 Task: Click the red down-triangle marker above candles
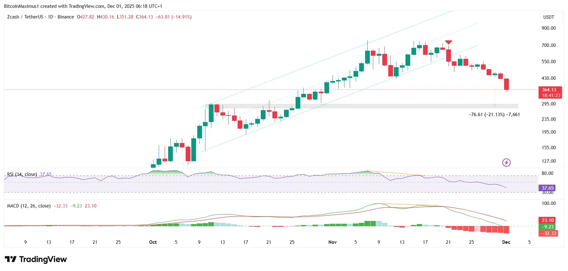coord(448,42)
